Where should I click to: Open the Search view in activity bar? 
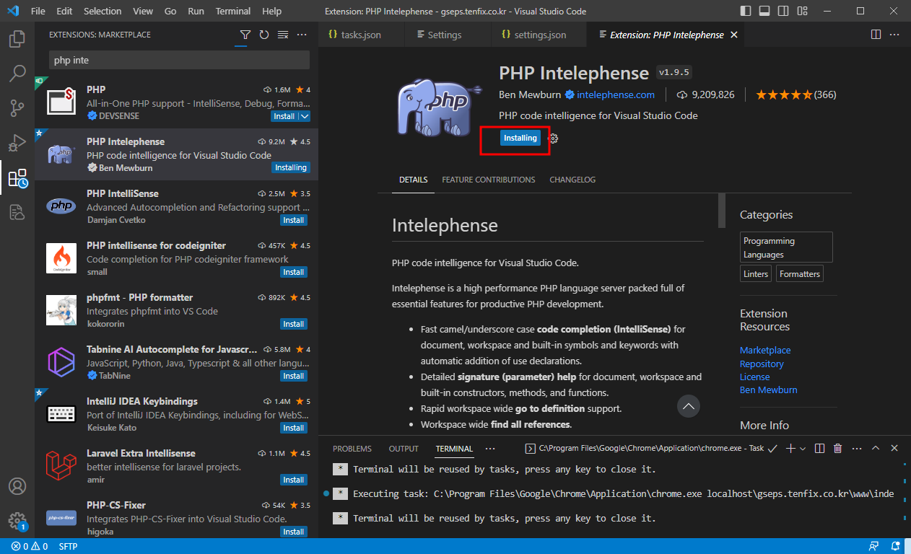click(x=17, y=74)
